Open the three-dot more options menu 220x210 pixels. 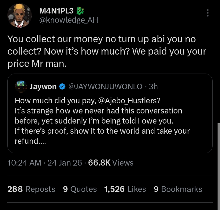(208, 13)
